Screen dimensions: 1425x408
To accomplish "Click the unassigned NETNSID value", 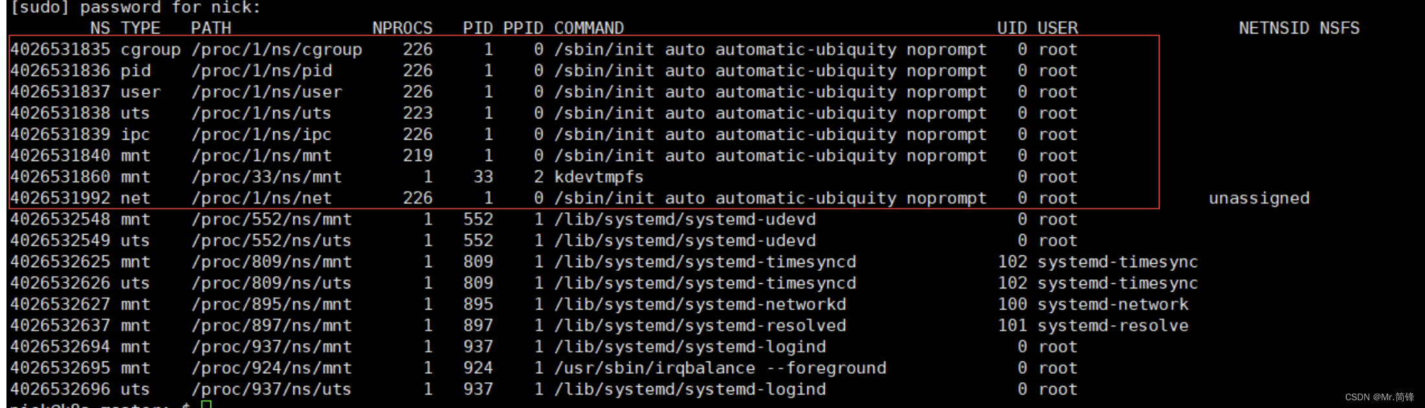I will click(1259, 198).
